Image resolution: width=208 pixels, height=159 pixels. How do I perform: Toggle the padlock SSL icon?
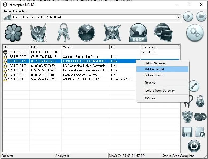pos(200,101)
